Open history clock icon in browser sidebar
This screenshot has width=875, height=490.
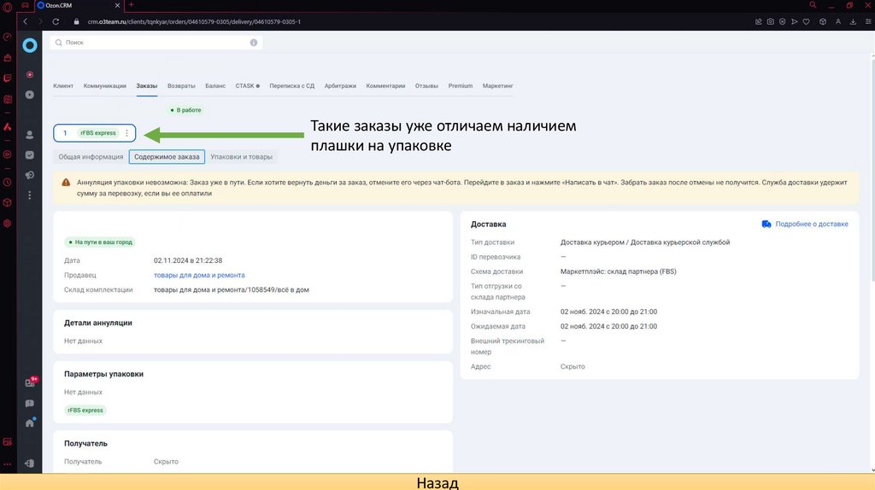[7, 183]
